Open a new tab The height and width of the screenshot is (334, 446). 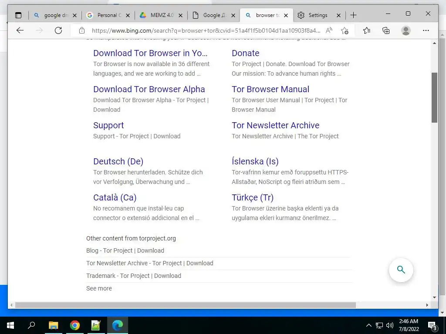tap(353, 15)
